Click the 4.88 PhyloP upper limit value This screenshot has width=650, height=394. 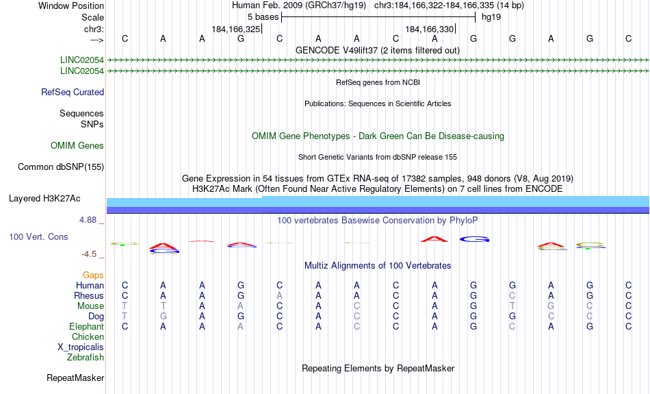88,220
